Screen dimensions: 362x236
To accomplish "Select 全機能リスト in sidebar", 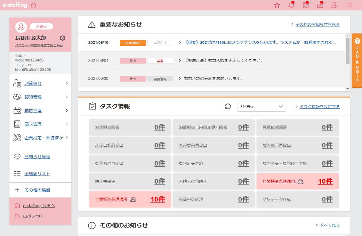I will point(37,174).
